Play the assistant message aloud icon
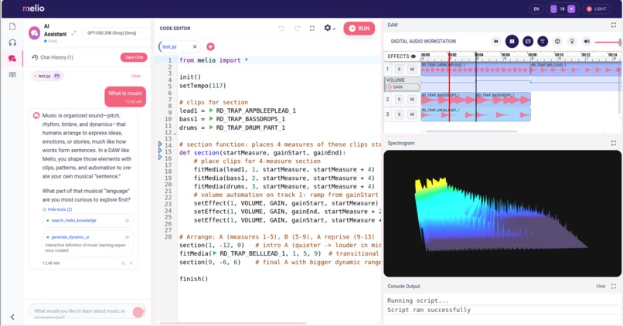The image size is (623, 326). (131, 263)
